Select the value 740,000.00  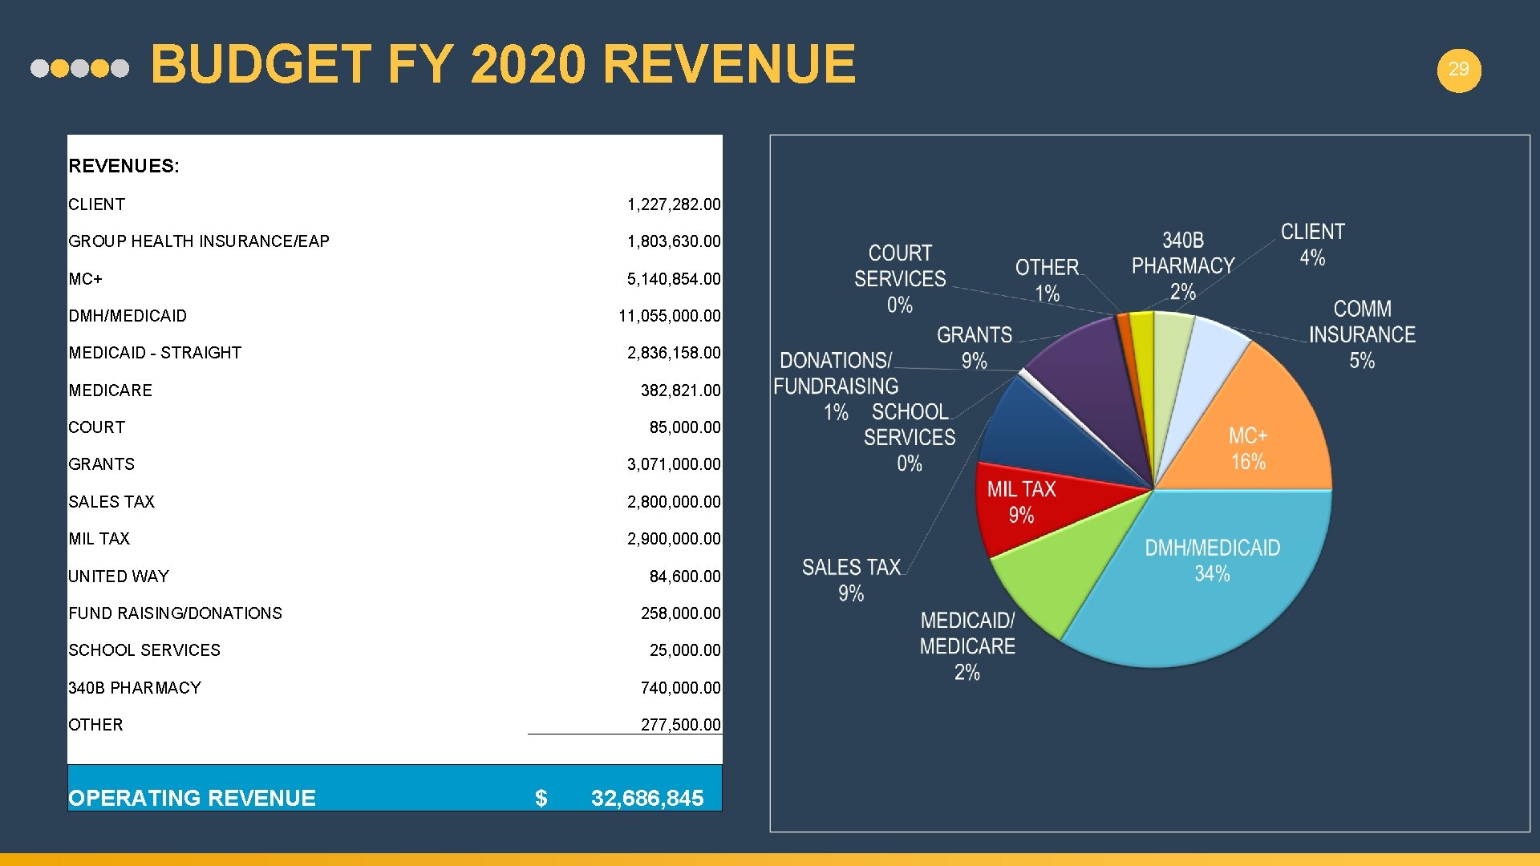tap(681, 688)
